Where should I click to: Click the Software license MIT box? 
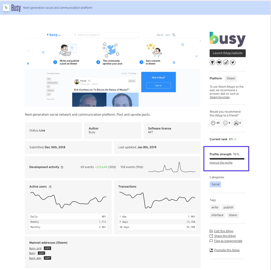(x=172, y=130)
